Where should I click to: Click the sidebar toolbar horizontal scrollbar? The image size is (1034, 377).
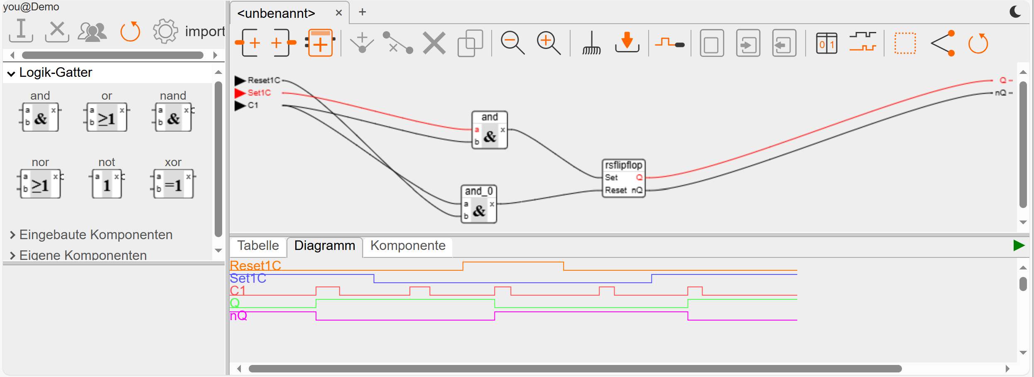point(113,55)
